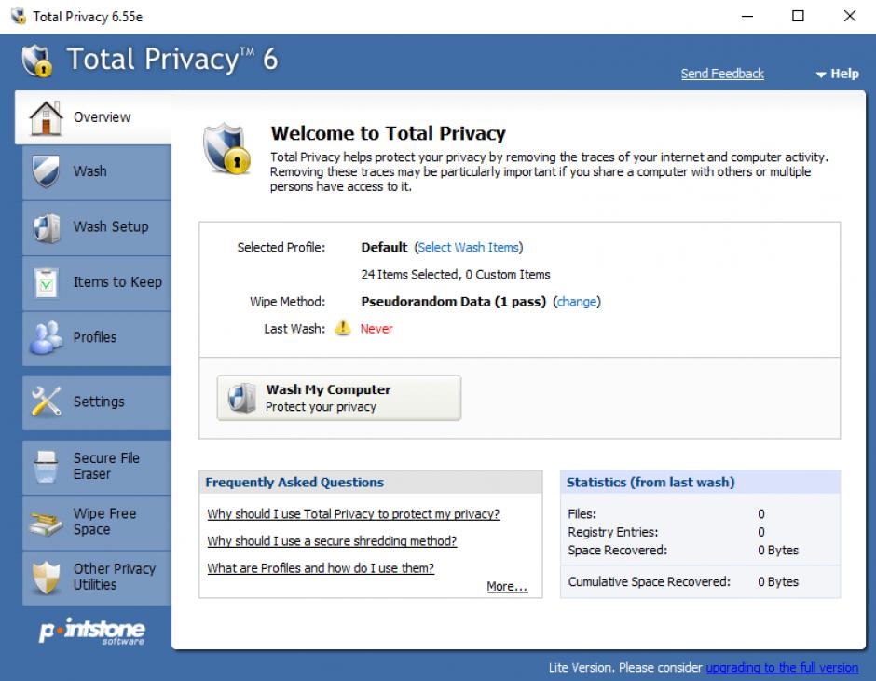
Task: Click the Default profile name text
Action: (384, 248)
